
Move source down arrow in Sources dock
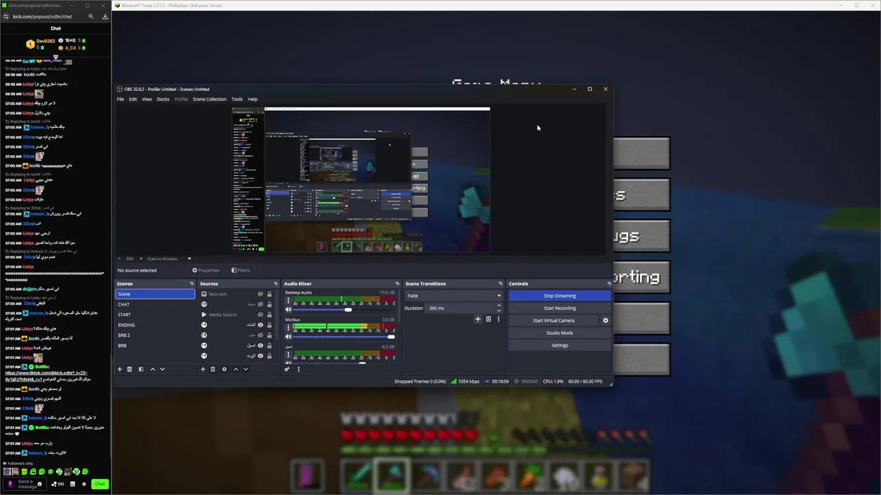[x=246, y=369]
